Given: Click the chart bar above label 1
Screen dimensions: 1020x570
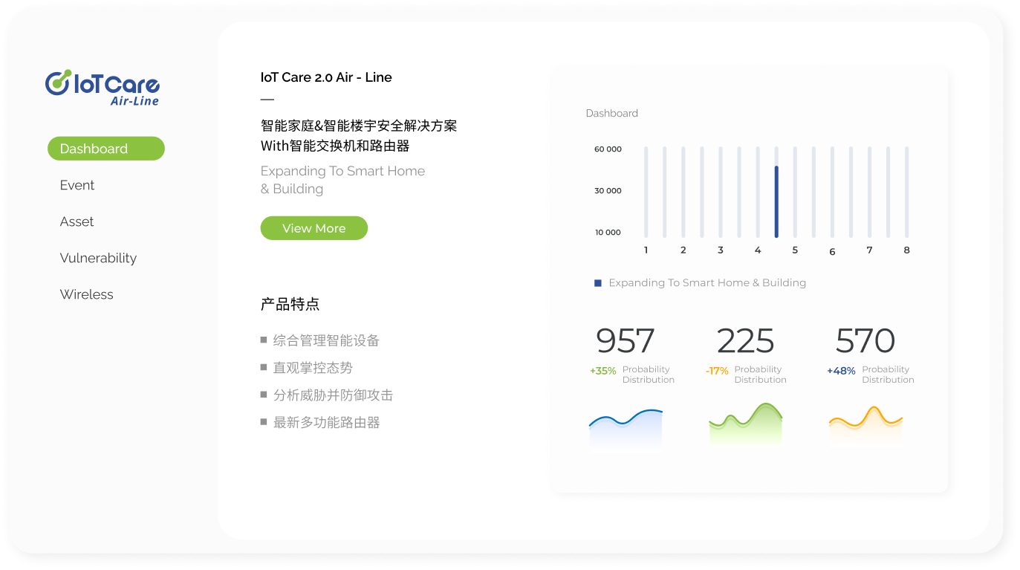Looking at the screenshot, I should pos(646,192).
